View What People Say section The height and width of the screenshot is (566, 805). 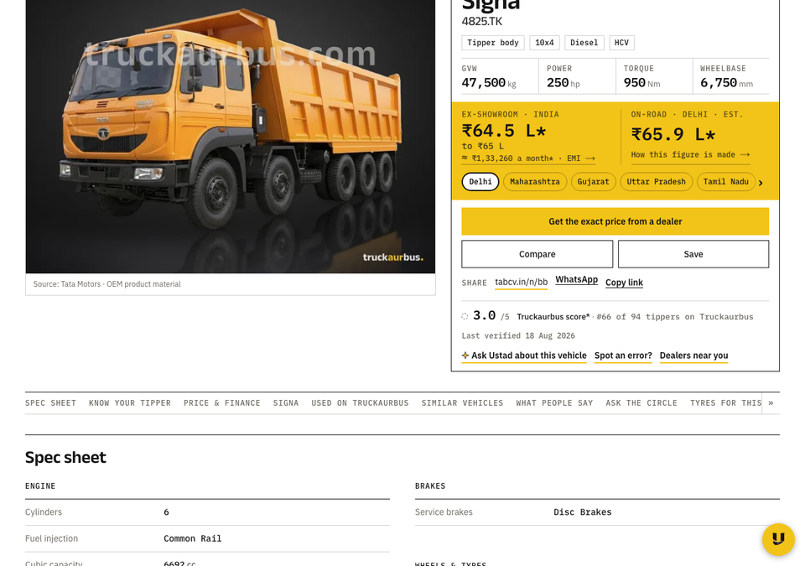tap(554, 403)
